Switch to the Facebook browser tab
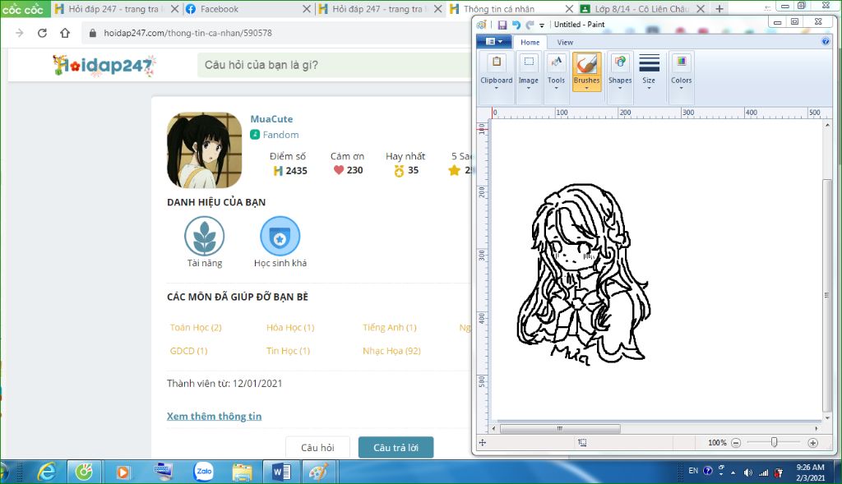This screenshot has width=842, height=484. click(247, 8)
